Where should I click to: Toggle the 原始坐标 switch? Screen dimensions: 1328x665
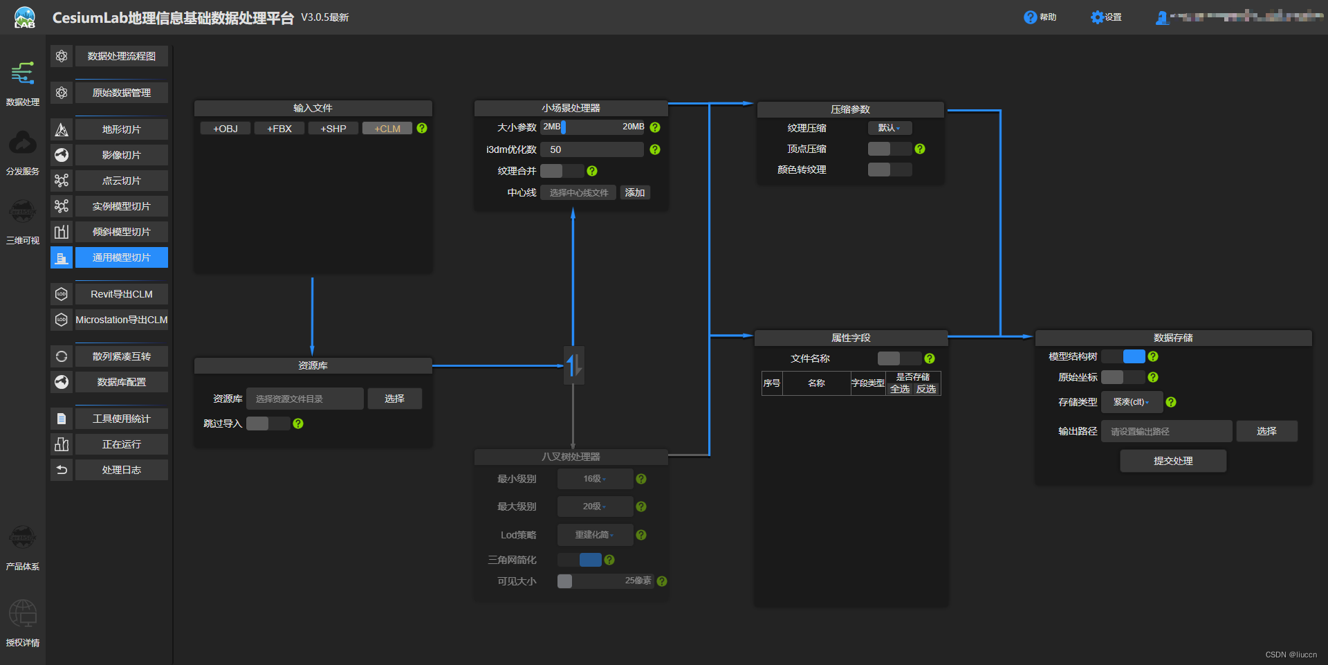(1123, 377)
